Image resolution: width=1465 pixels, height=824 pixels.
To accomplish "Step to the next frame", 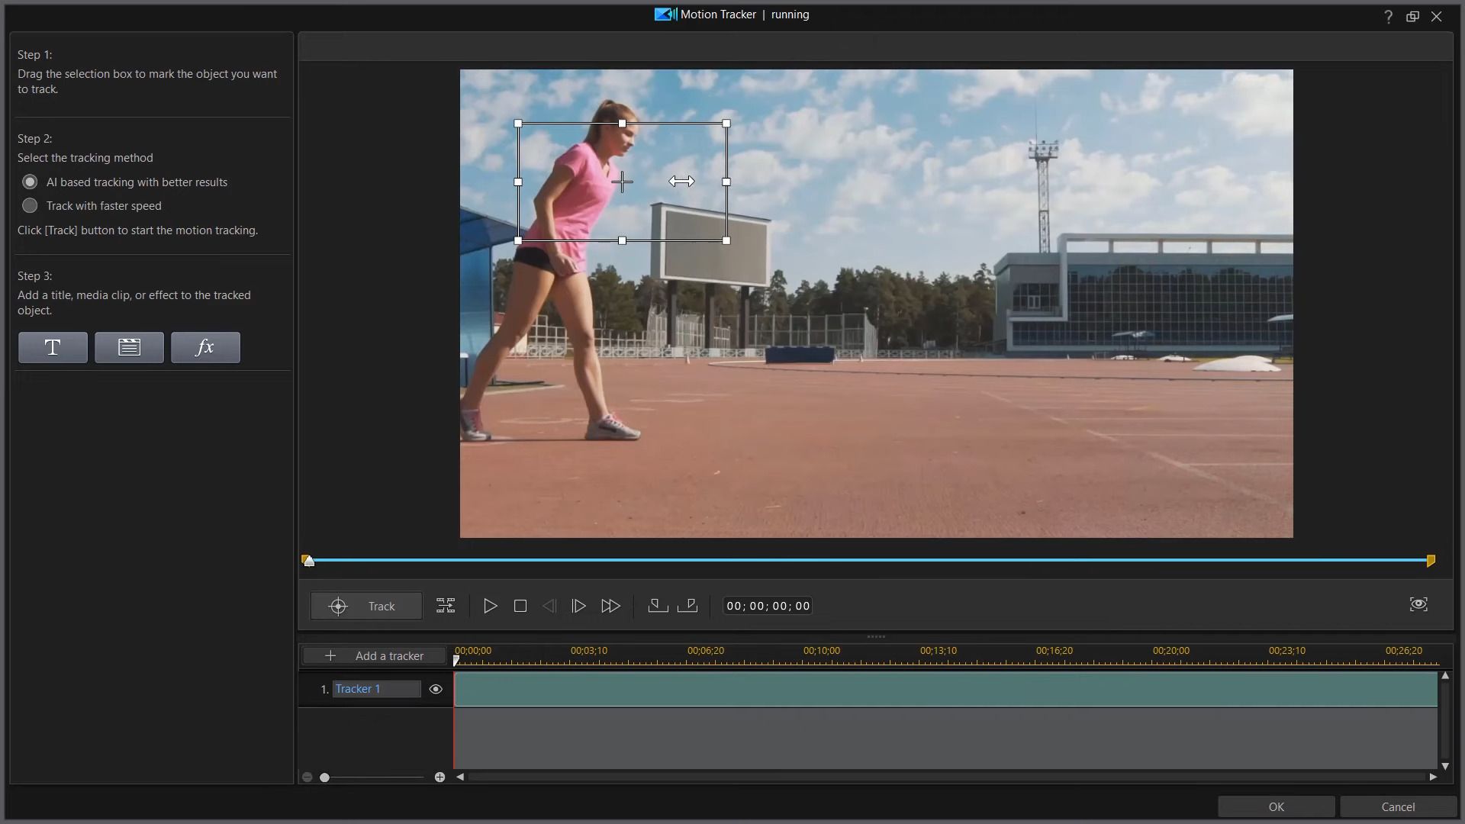I will pyautogui.click(x=578, y=606).
